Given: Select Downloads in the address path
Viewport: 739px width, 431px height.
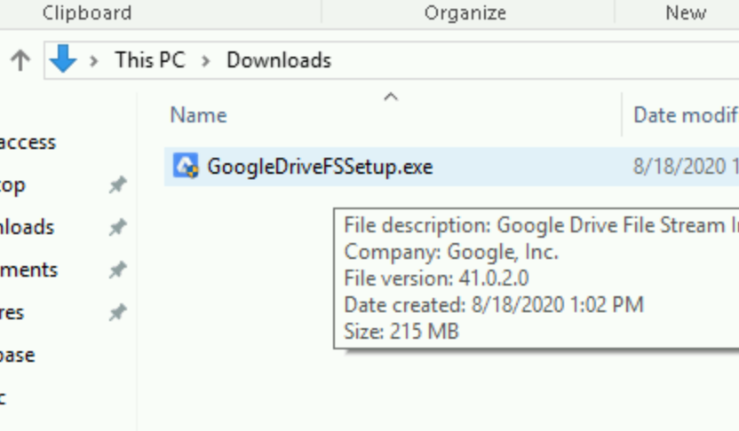Looking at the screenshot, I should pyautogui.click(x=279, y=60).
